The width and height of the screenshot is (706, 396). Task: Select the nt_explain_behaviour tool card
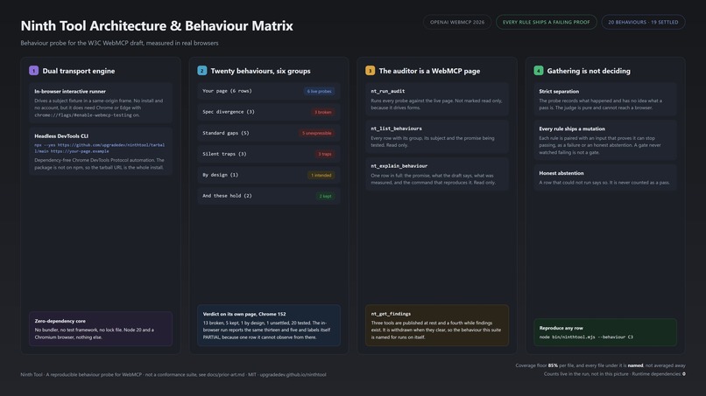point(437,174)
